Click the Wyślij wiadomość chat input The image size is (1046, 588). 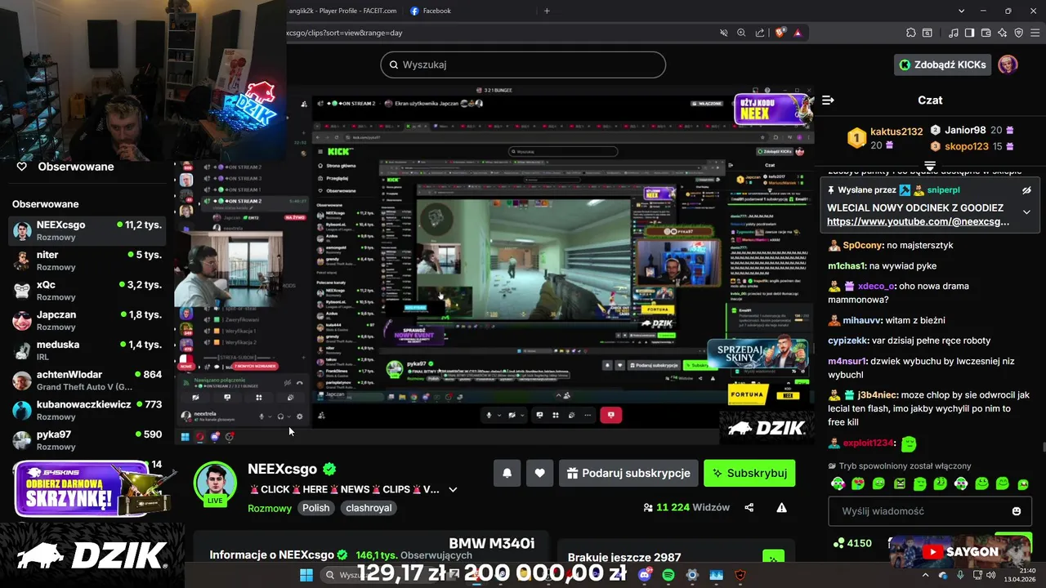tap(931, 511)
